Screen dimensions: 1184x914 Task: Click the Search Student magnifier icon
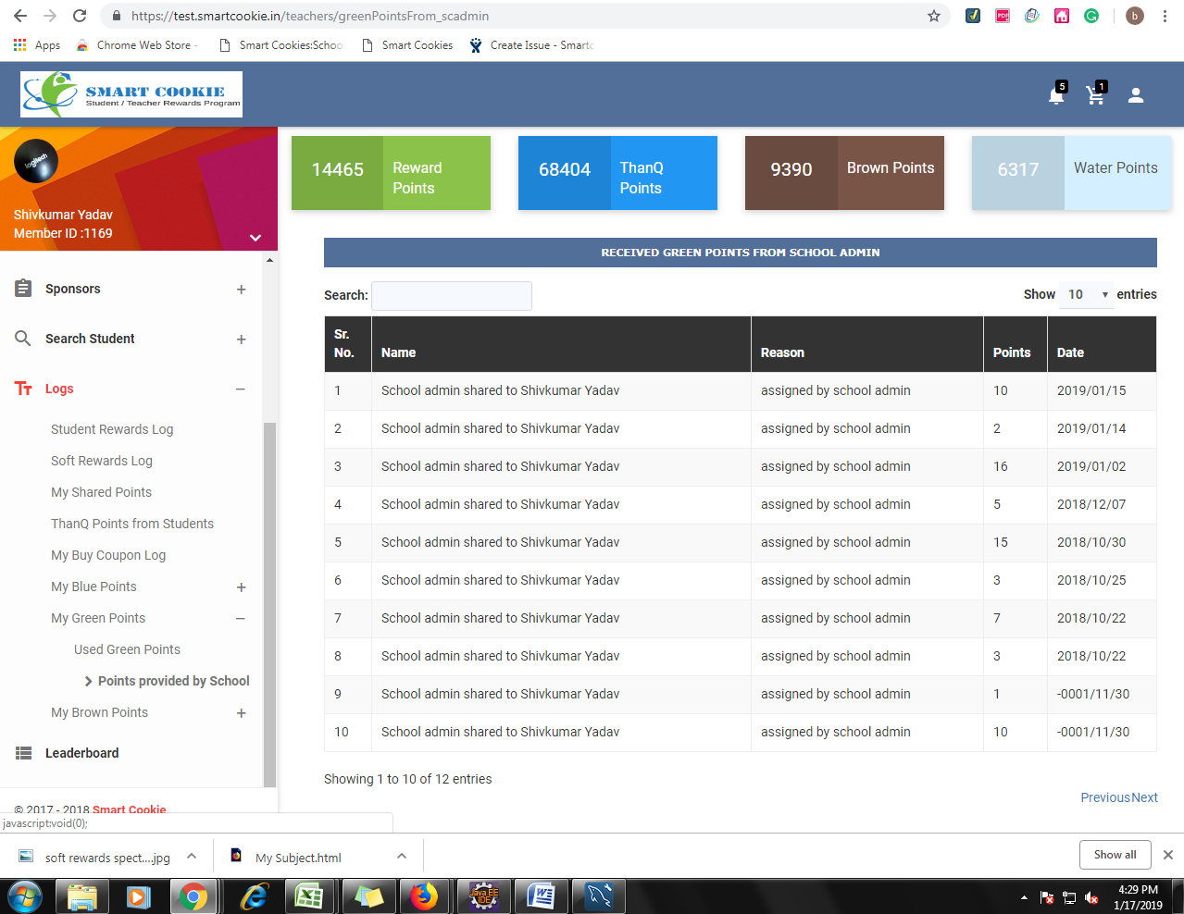click(x=23, y=339)
